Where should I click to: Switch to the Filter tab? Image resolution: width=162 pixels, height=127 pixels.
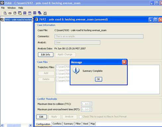tap(78, 124)
